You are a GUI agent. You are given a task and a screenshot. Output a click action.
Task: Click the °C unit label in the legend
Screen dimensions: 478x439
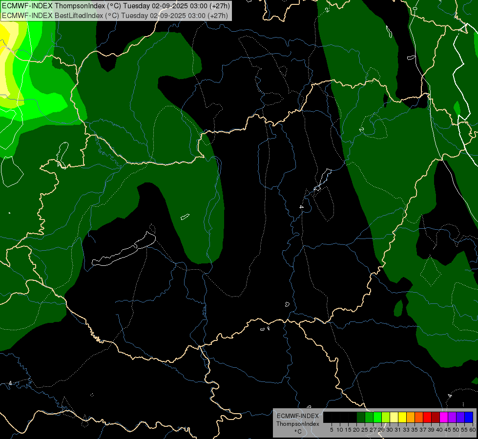coord(298,432)
